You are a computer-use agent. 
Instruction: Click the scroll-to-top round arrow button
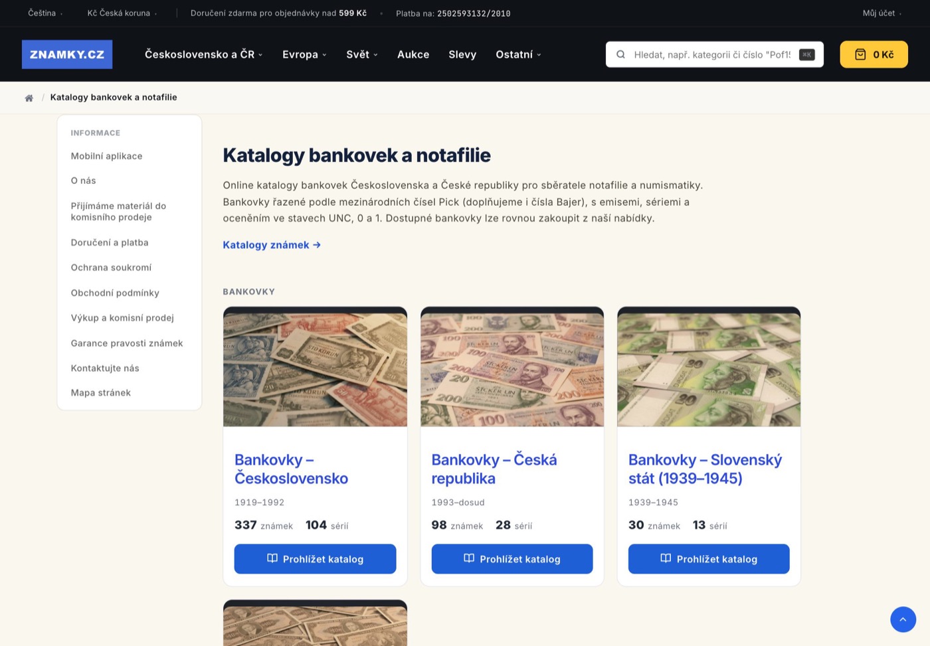903,619
